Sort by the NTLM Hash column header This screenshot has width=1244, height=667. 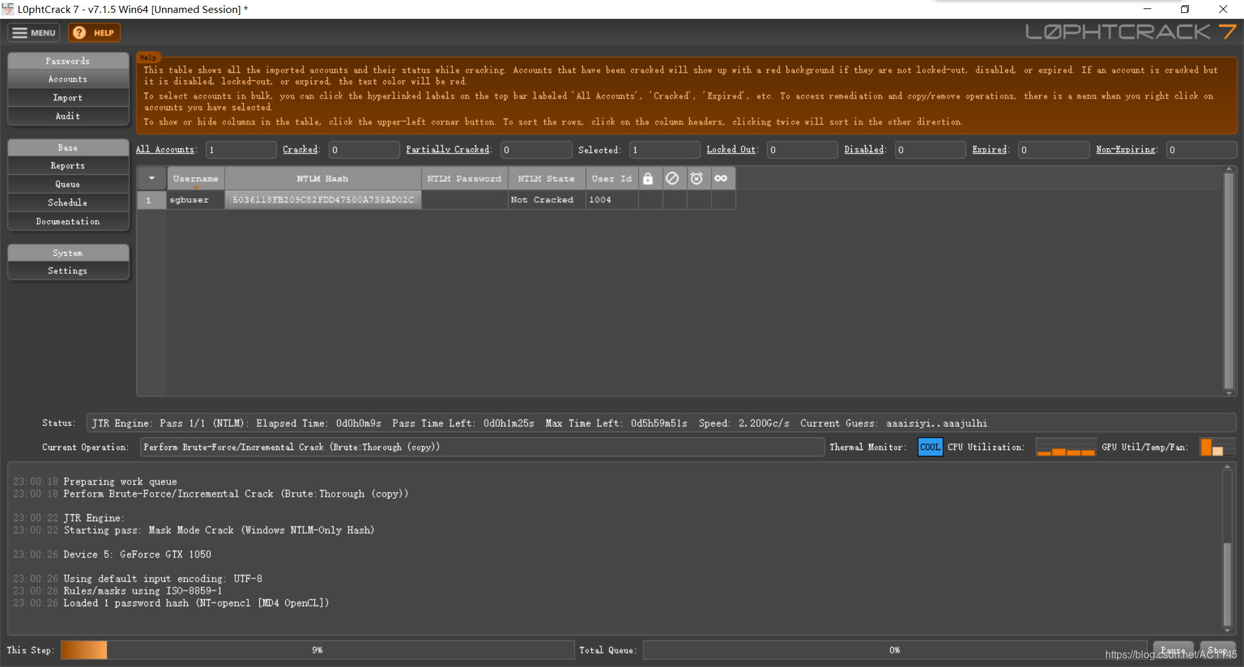(323, 178)
